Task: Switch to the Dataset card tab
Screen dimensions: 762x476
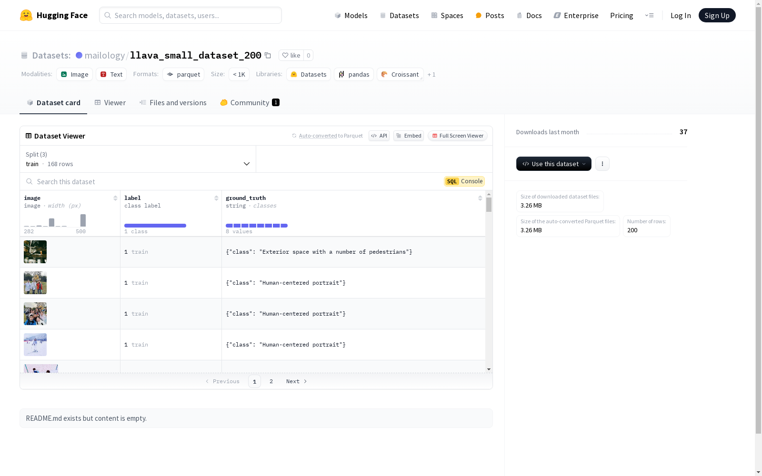Action: pyautogui.click(x=53, y=103)
